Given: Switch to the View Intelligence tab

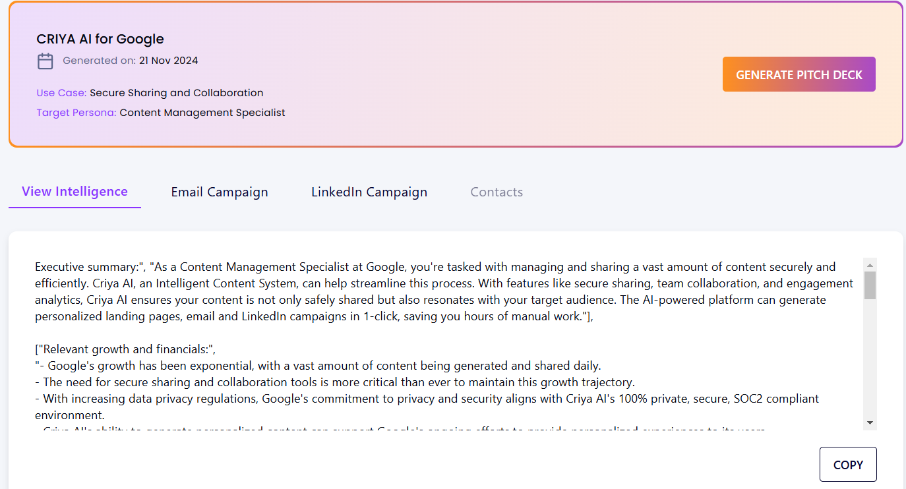Looking at the screenshot, I should [75, 192].
